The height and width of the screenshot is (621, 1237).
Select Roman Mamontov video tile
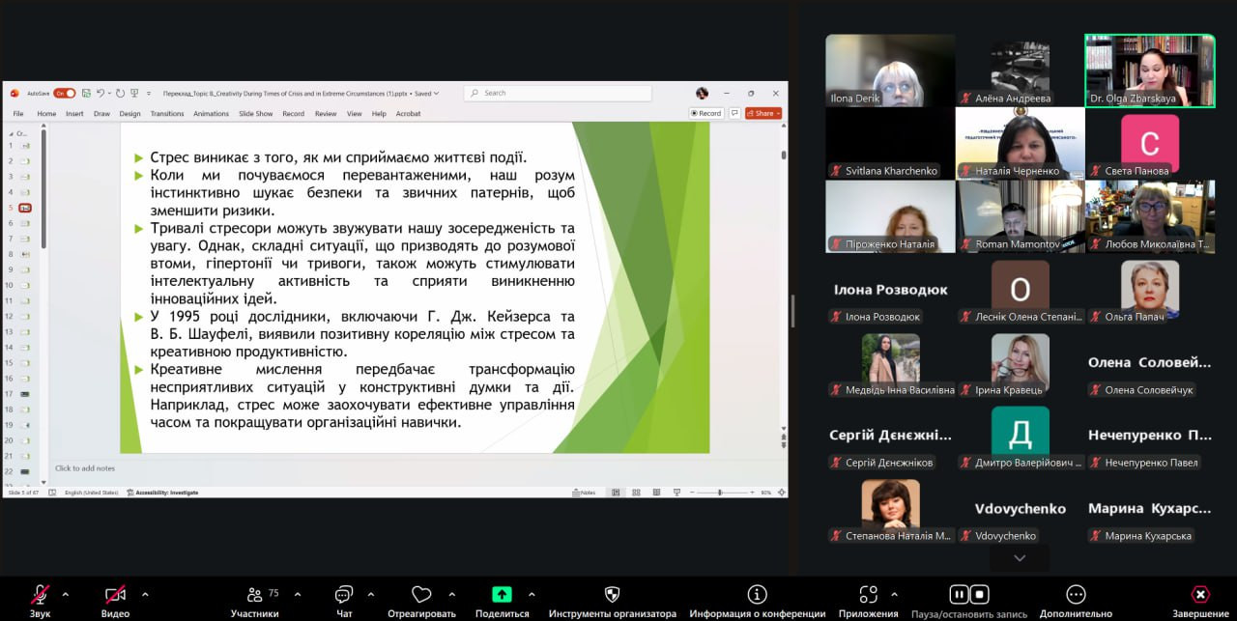[x=1021, y=216]
